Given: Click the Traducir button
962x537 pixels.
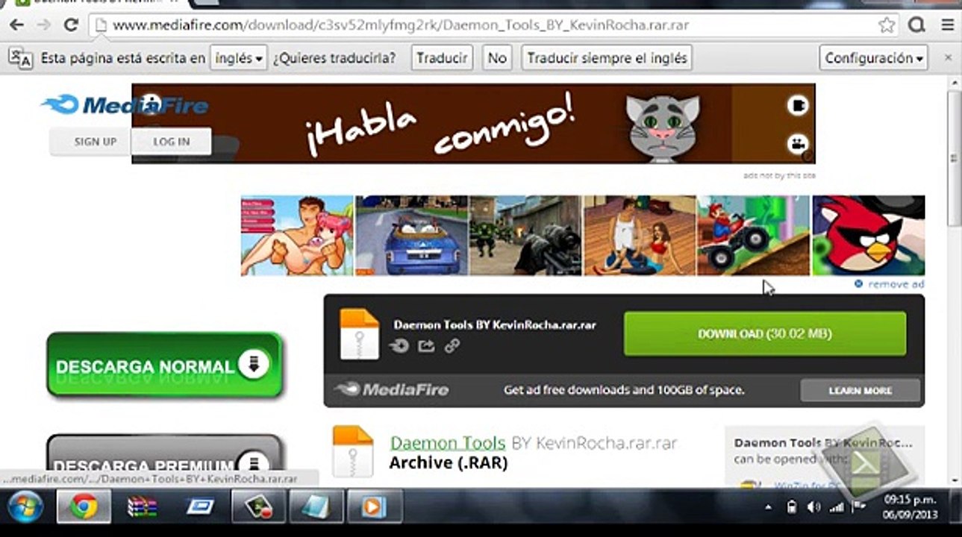Looking at the screenshot, I should pos(442,57).
